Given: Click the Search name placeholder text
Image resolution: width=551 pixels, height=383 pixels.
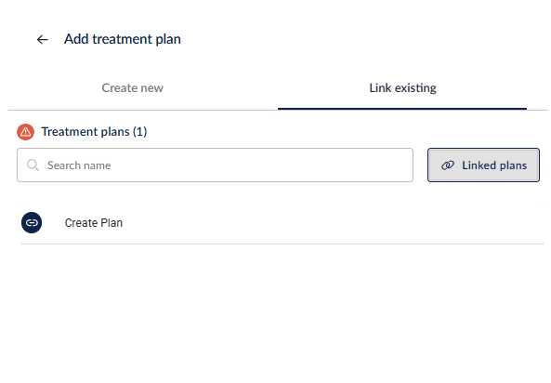Looking at the screenshot, I should click(x=79, y=165).
